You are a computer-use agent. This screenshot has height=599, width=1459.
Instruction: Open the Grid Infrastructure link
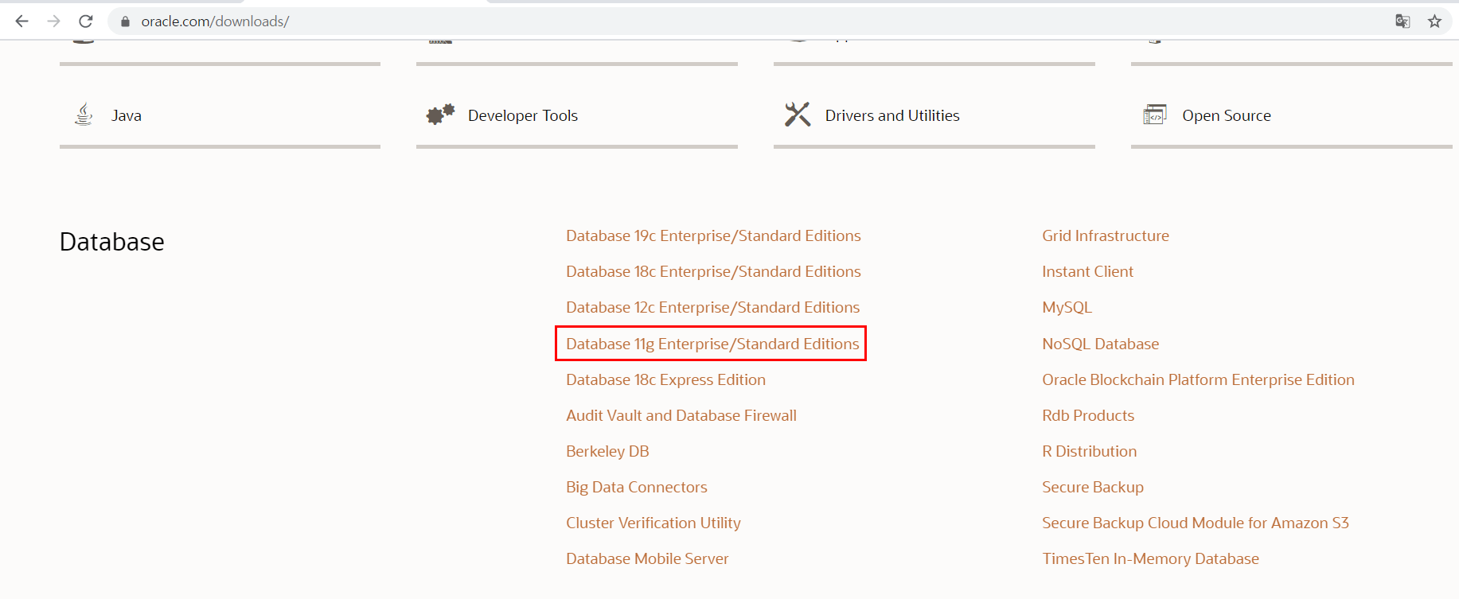[x=1106, y=236]
